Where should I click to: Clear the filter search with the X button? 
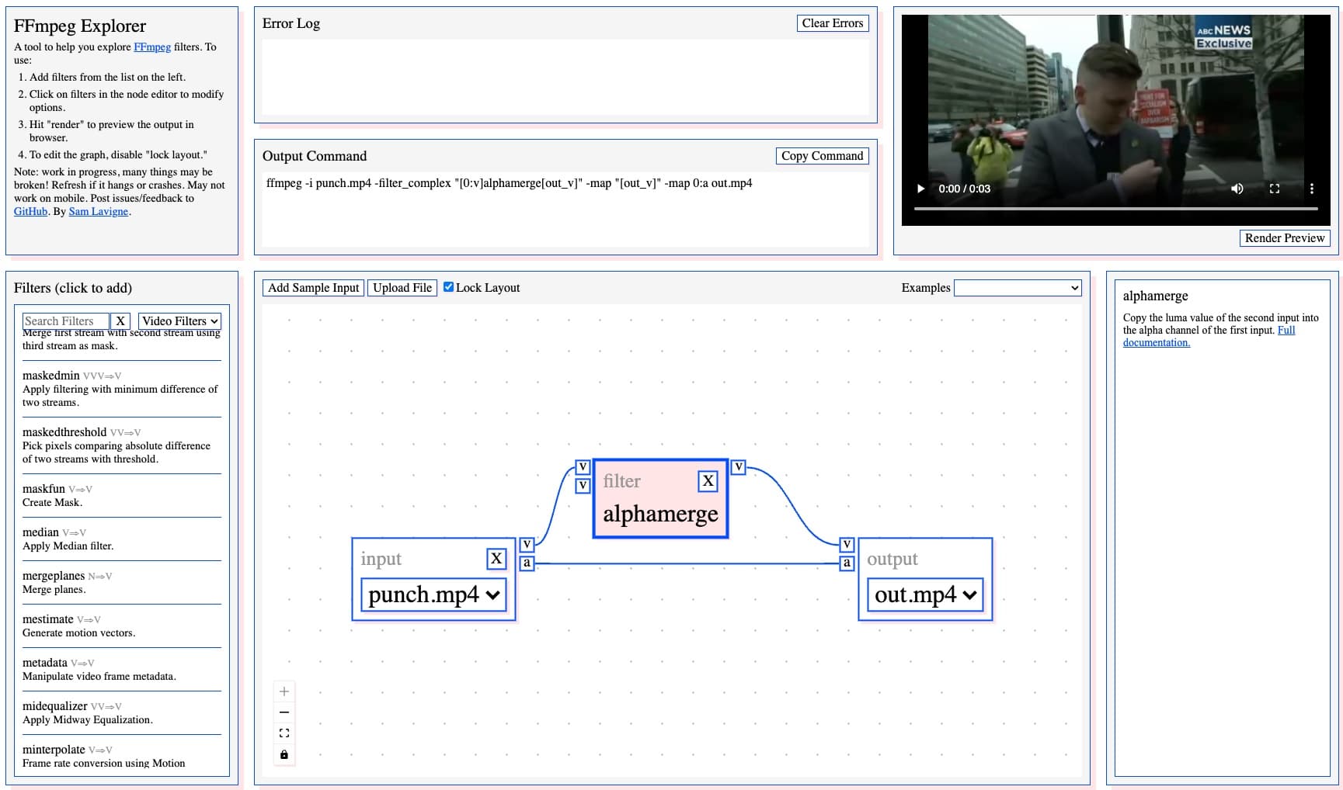click(x=120, y=321)
